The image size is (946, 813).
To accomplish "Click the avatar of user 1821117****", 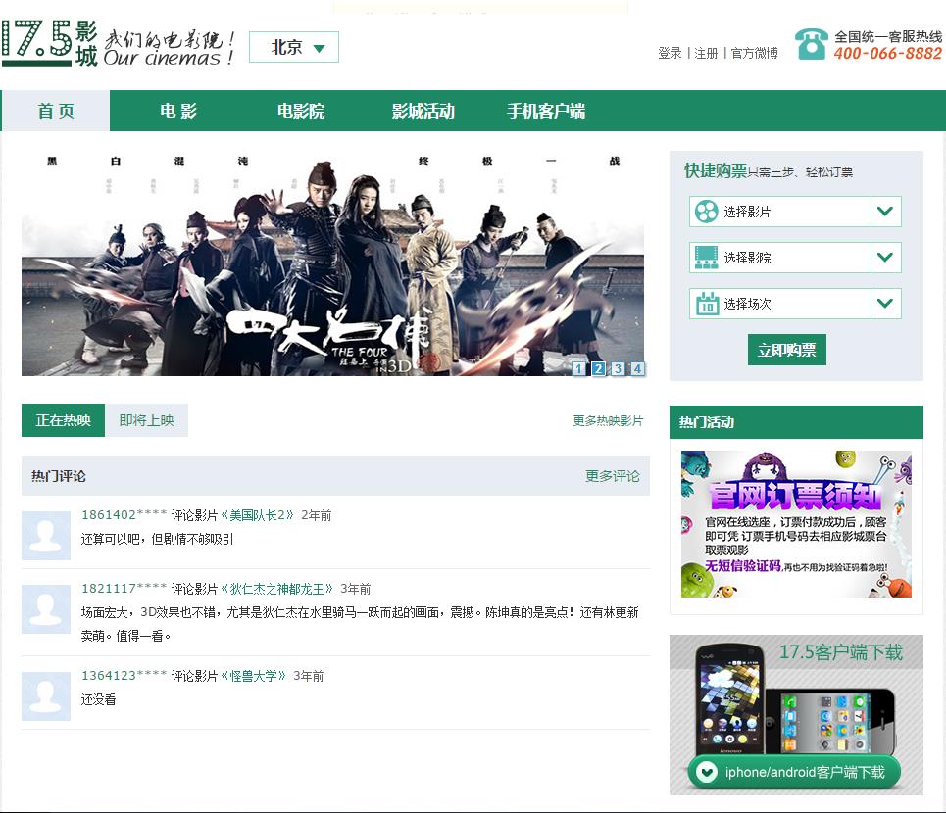I will pos(46,609).
